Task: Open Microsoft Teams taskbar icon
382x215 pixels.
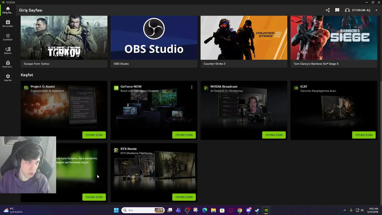Action: (x=178, y=210)
